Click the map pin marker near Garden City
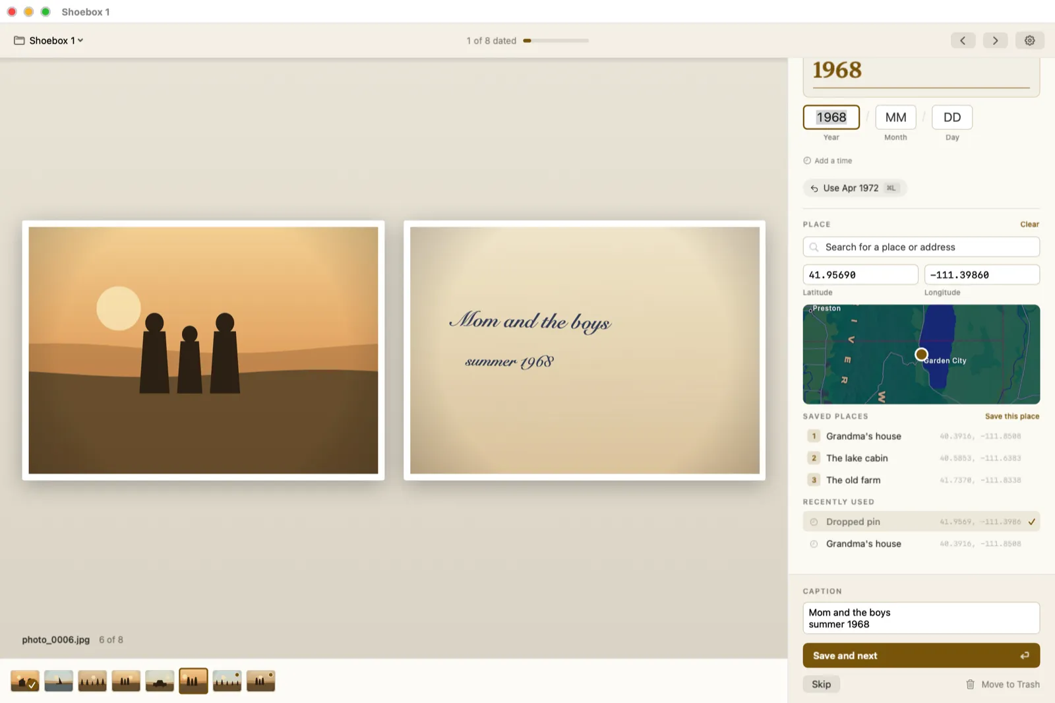Viewport: 1055px width, 703px height. click(x=921, y=354)
